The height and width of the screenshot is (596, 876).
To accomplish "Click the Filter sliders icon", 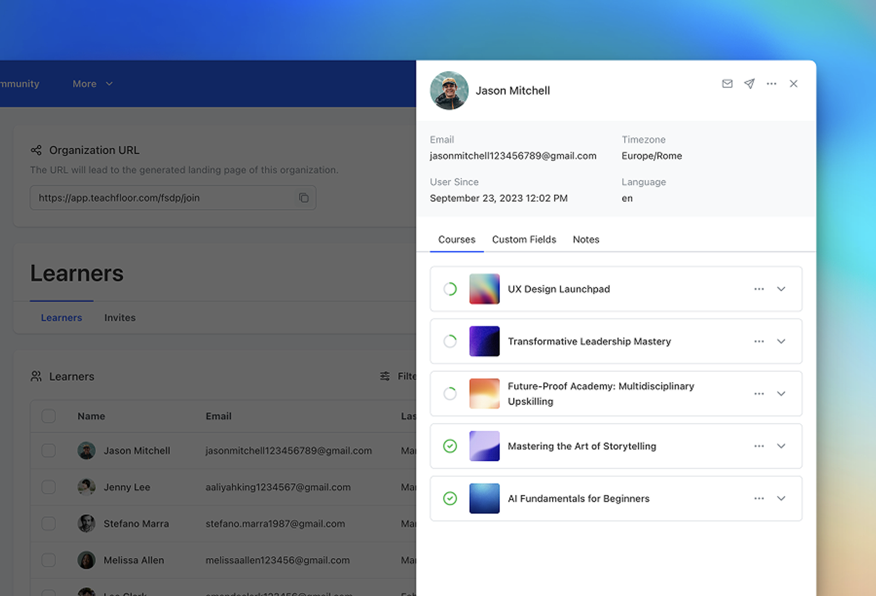I will point(385,376).
